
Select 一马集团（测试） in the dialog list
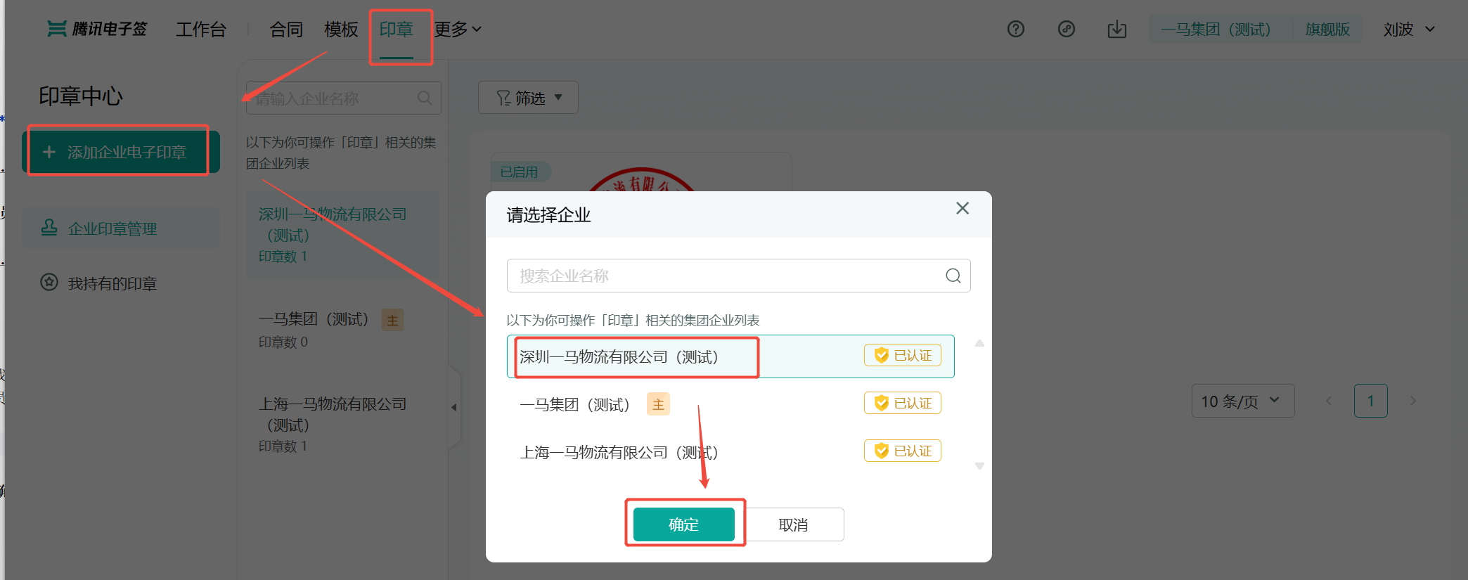point(574,404)
